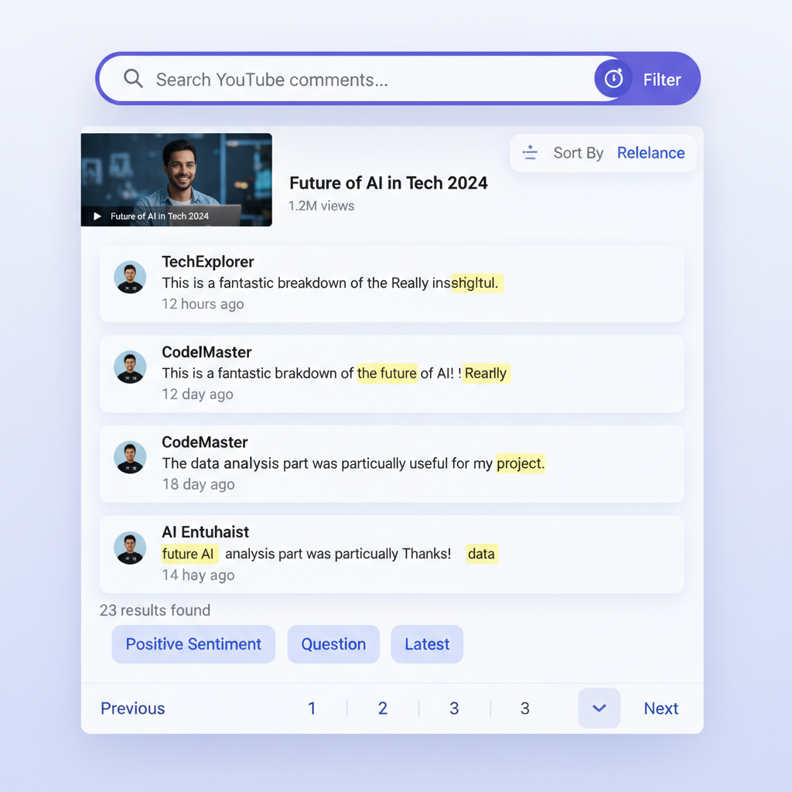Click CodelMaster's avatar on 12 day comment
792x792 pixels.
click(130, 367)
